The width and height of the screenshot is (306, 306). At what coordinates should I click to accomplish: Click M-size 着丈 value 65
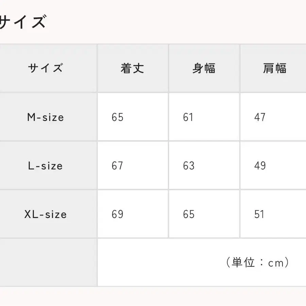tap(118, 118)
